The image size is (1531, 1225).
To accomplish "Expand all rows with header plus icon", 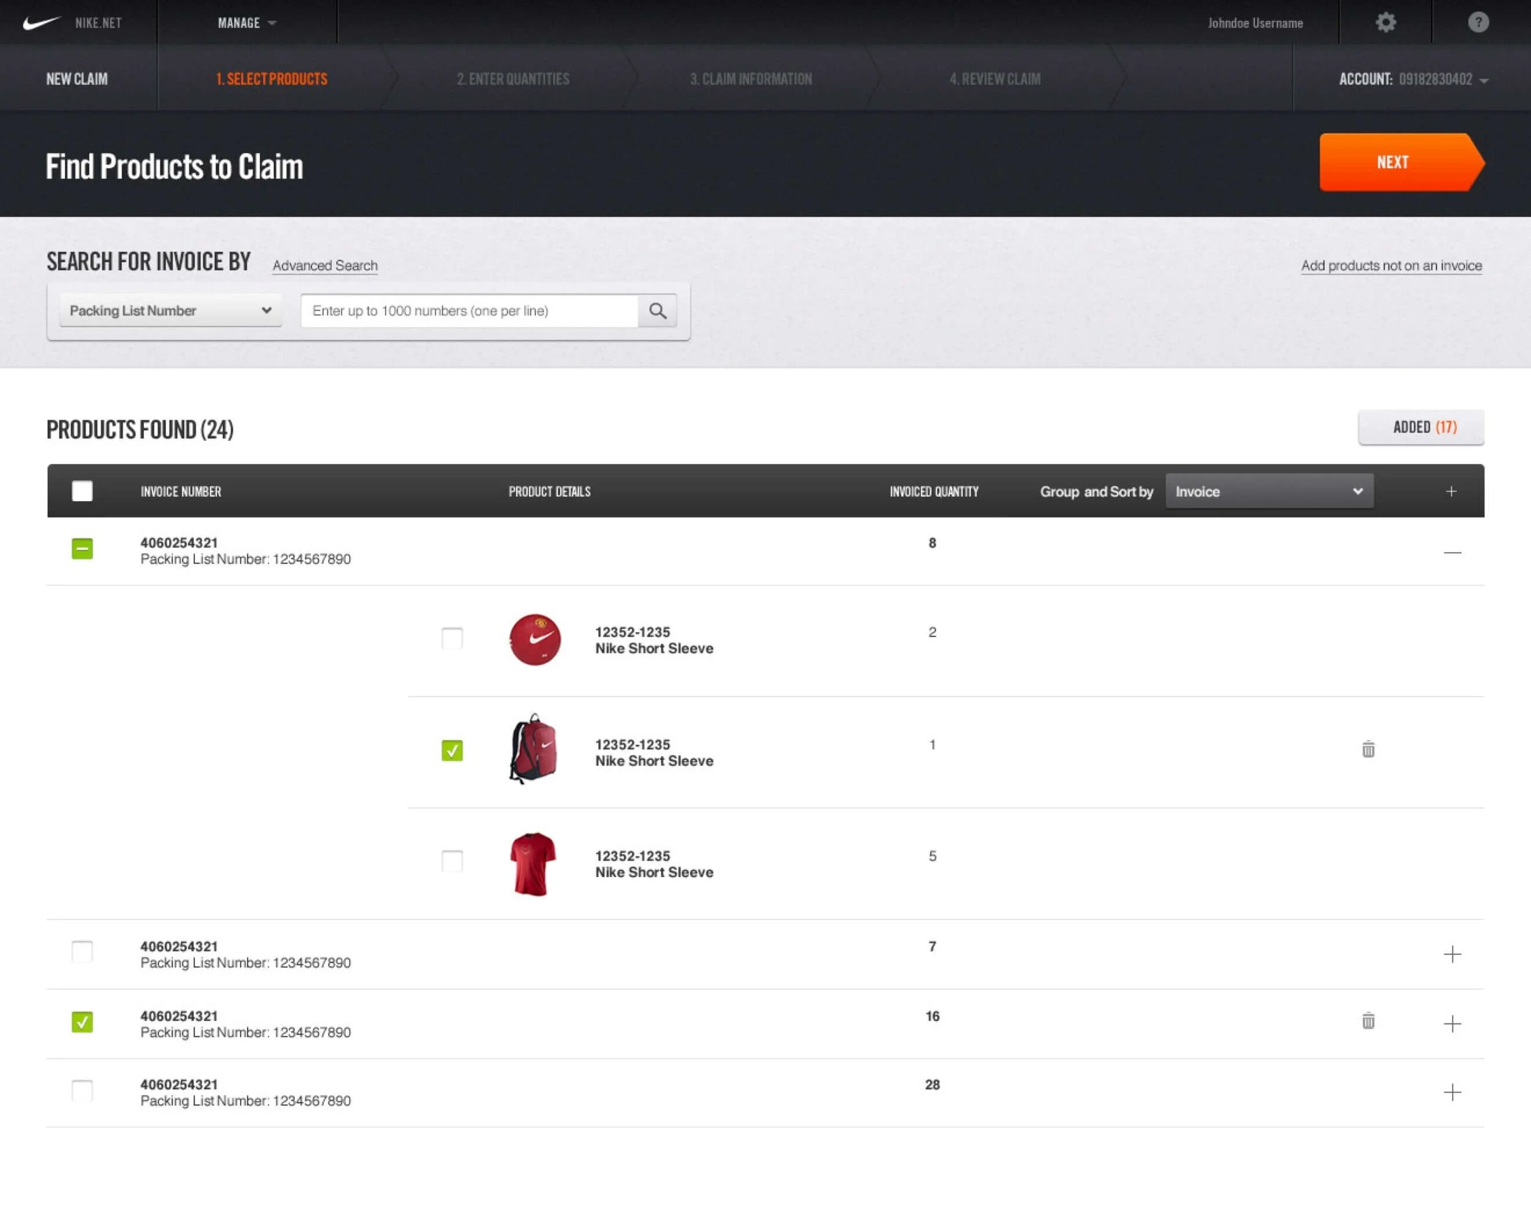I will [1451, 491].
